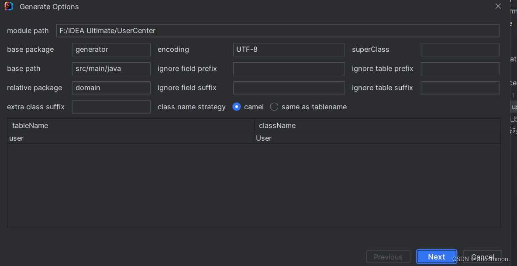
Task: Edit the encoding UTF-8 field
Action: pyautogui.click(x=289, y=50)
